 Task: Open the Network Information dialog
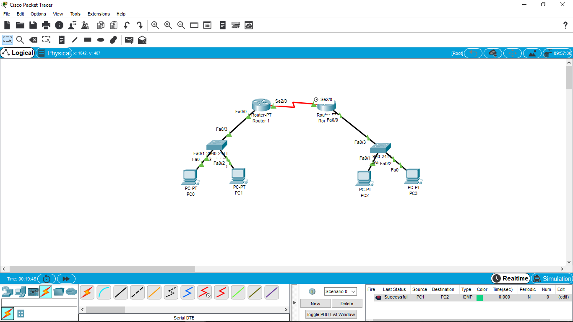[x=59, y=25]
